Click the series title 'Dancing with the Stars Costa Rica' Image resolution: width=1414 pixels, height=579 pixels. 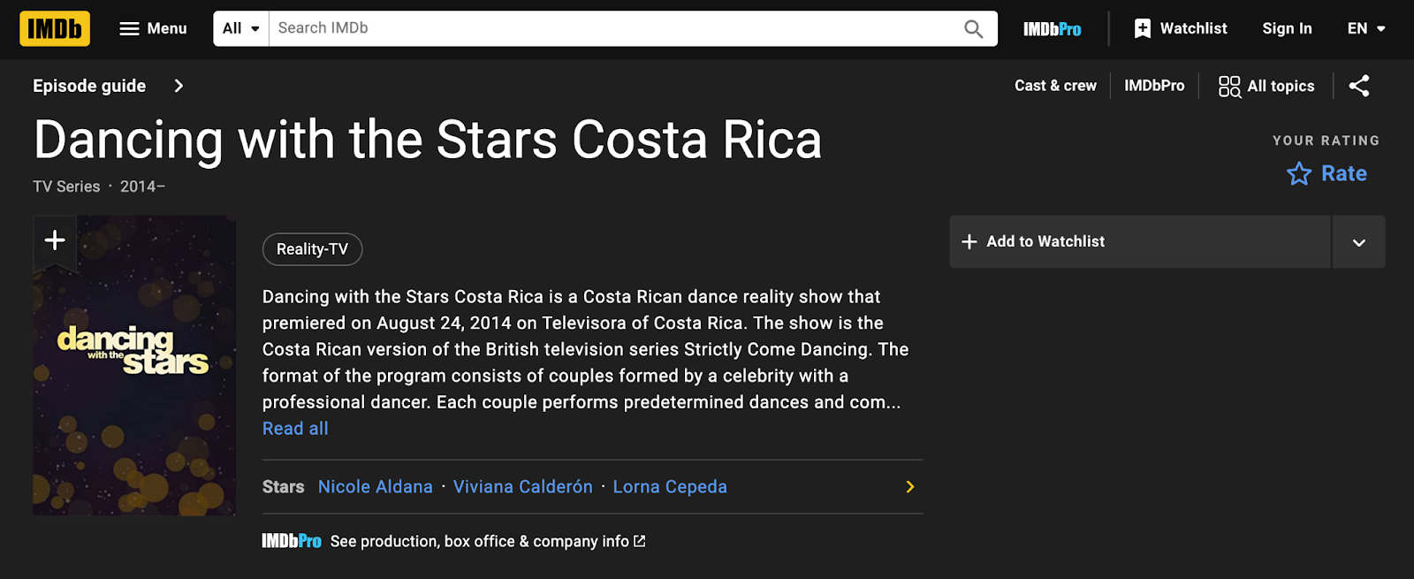pos(428,140)
